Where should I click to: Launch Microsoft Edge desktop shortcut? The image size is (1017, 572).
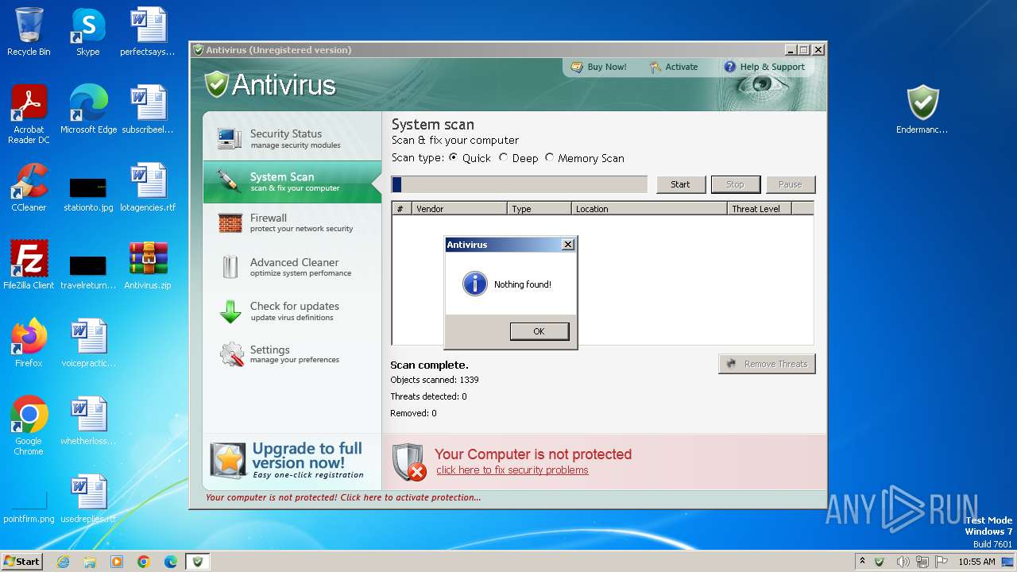coord(88,110)
